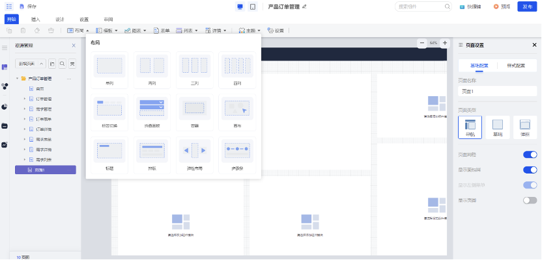Click the blue 发布 publish button
542x260 pixels.
(527, 6)
